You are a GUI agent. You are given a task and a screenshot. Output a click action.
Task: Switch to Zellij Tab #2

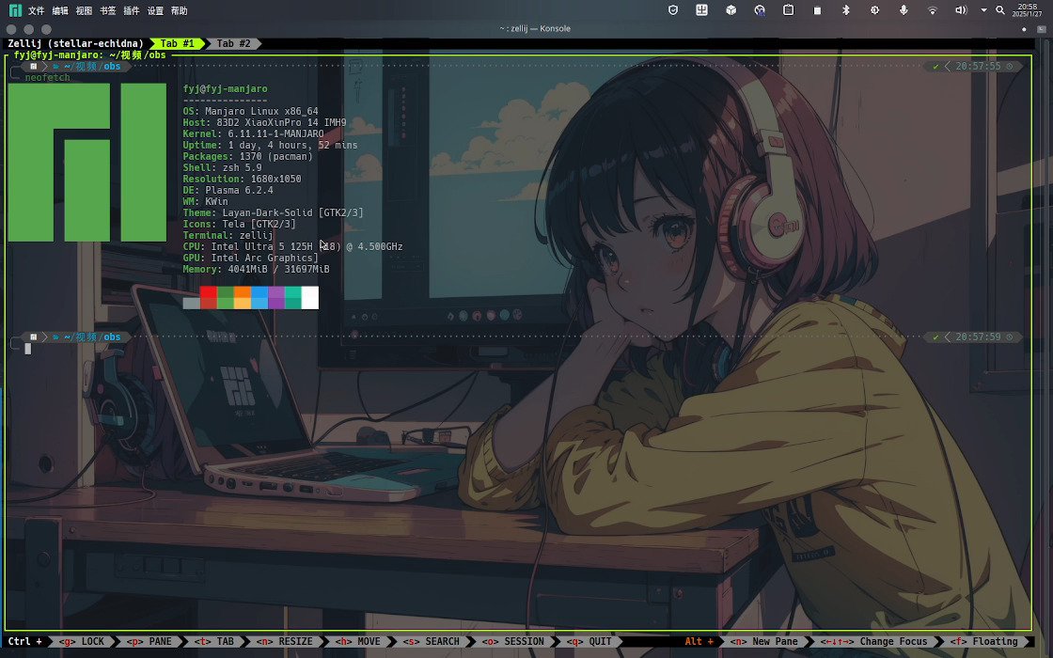click(233, 43)
